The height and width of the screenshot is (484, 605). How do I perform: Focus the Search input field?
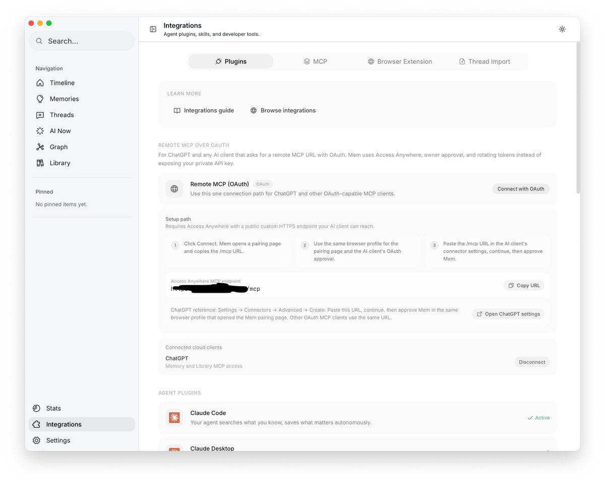(x=82, y=41)
